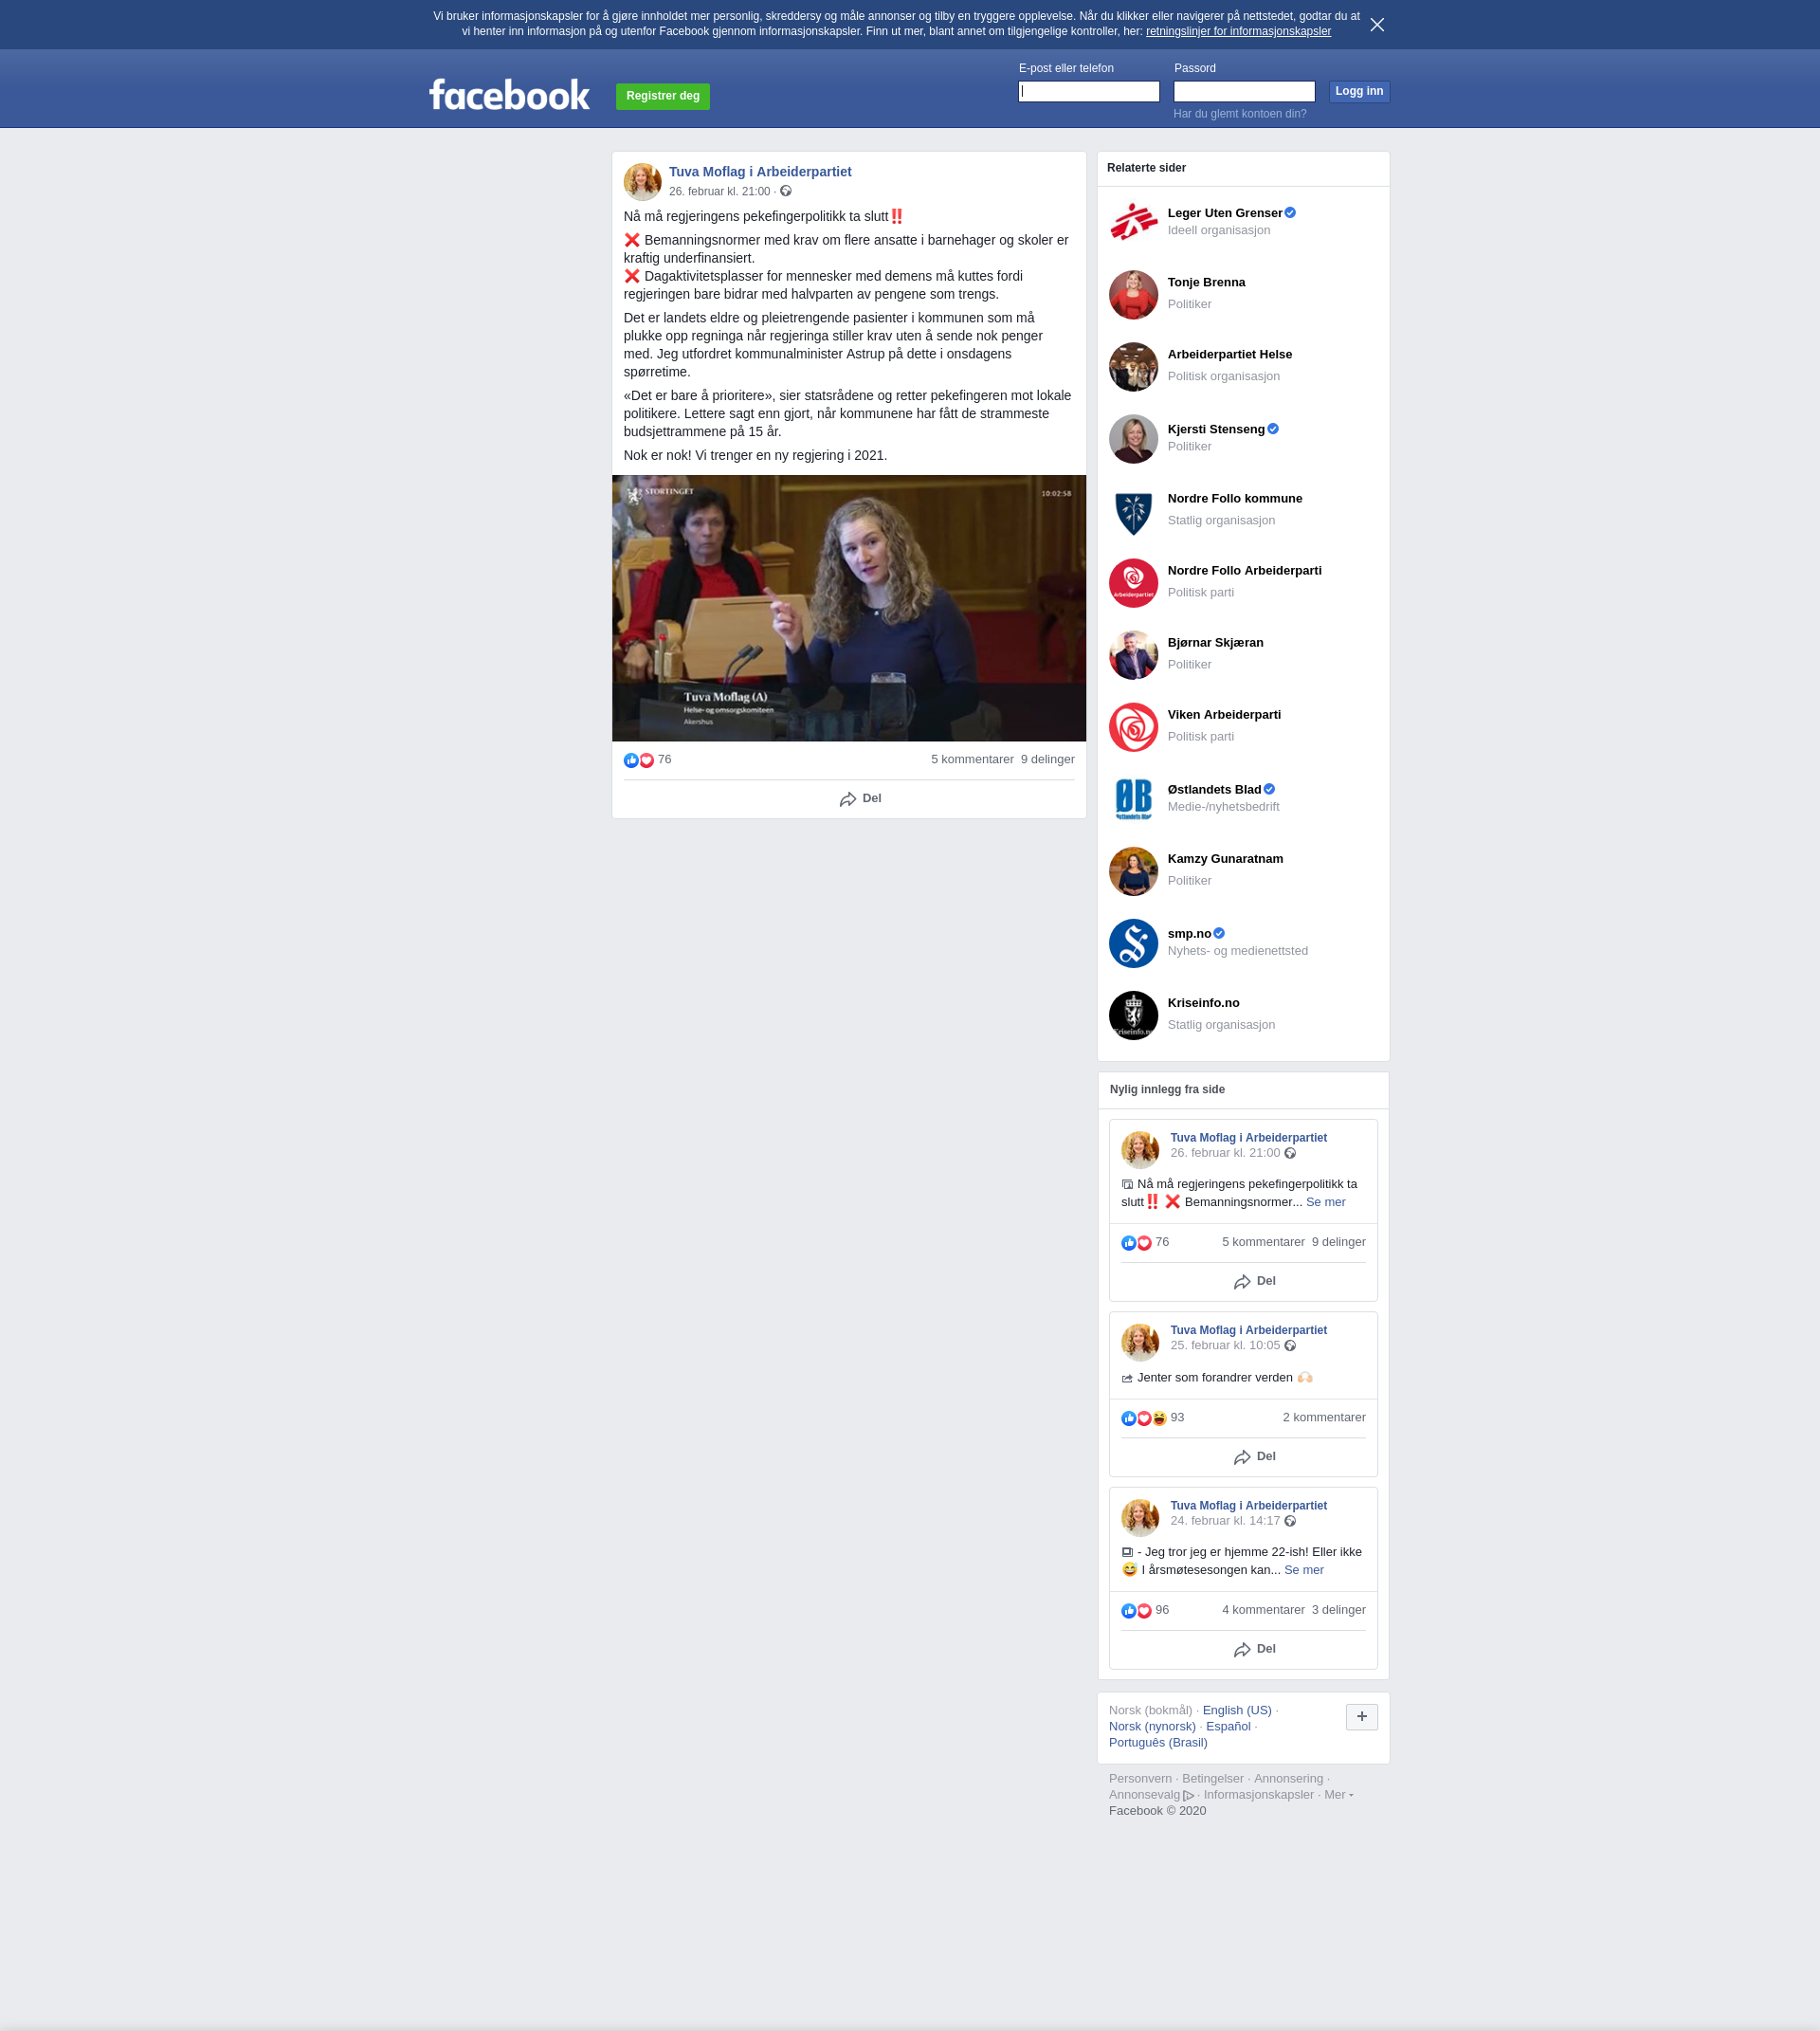Open Nordre Follo kommune shield logo
The height and width of the screenshot is (2031, 1820).
(1133, 511)
